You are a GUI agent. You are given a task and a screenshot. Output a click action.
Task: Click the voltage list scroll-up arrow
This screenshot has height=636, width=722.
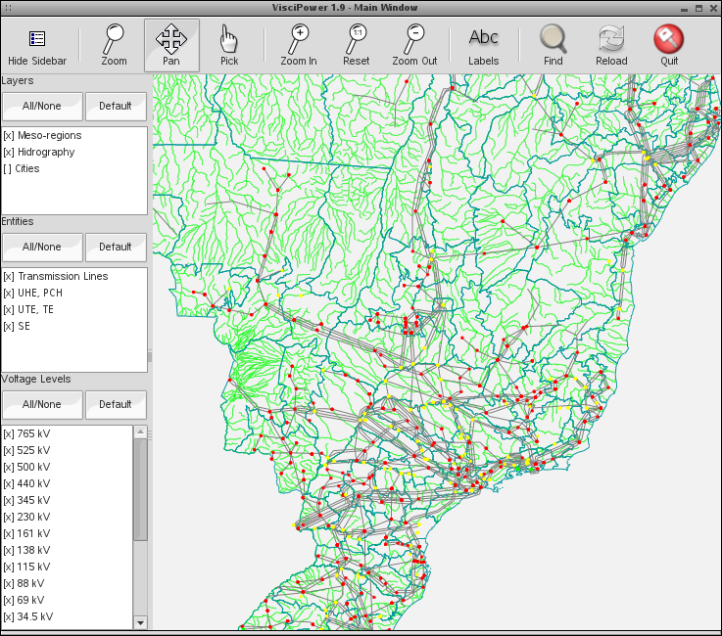click(140, 432)
